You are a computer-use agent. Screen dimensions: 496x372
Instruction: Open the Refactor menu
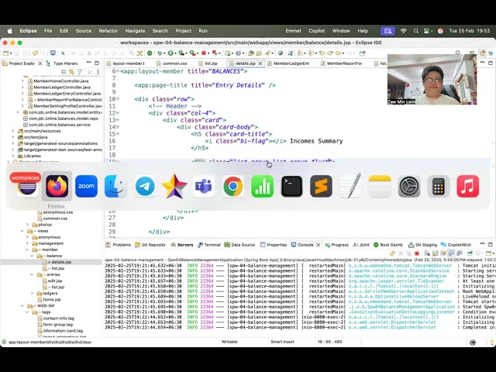108,31
